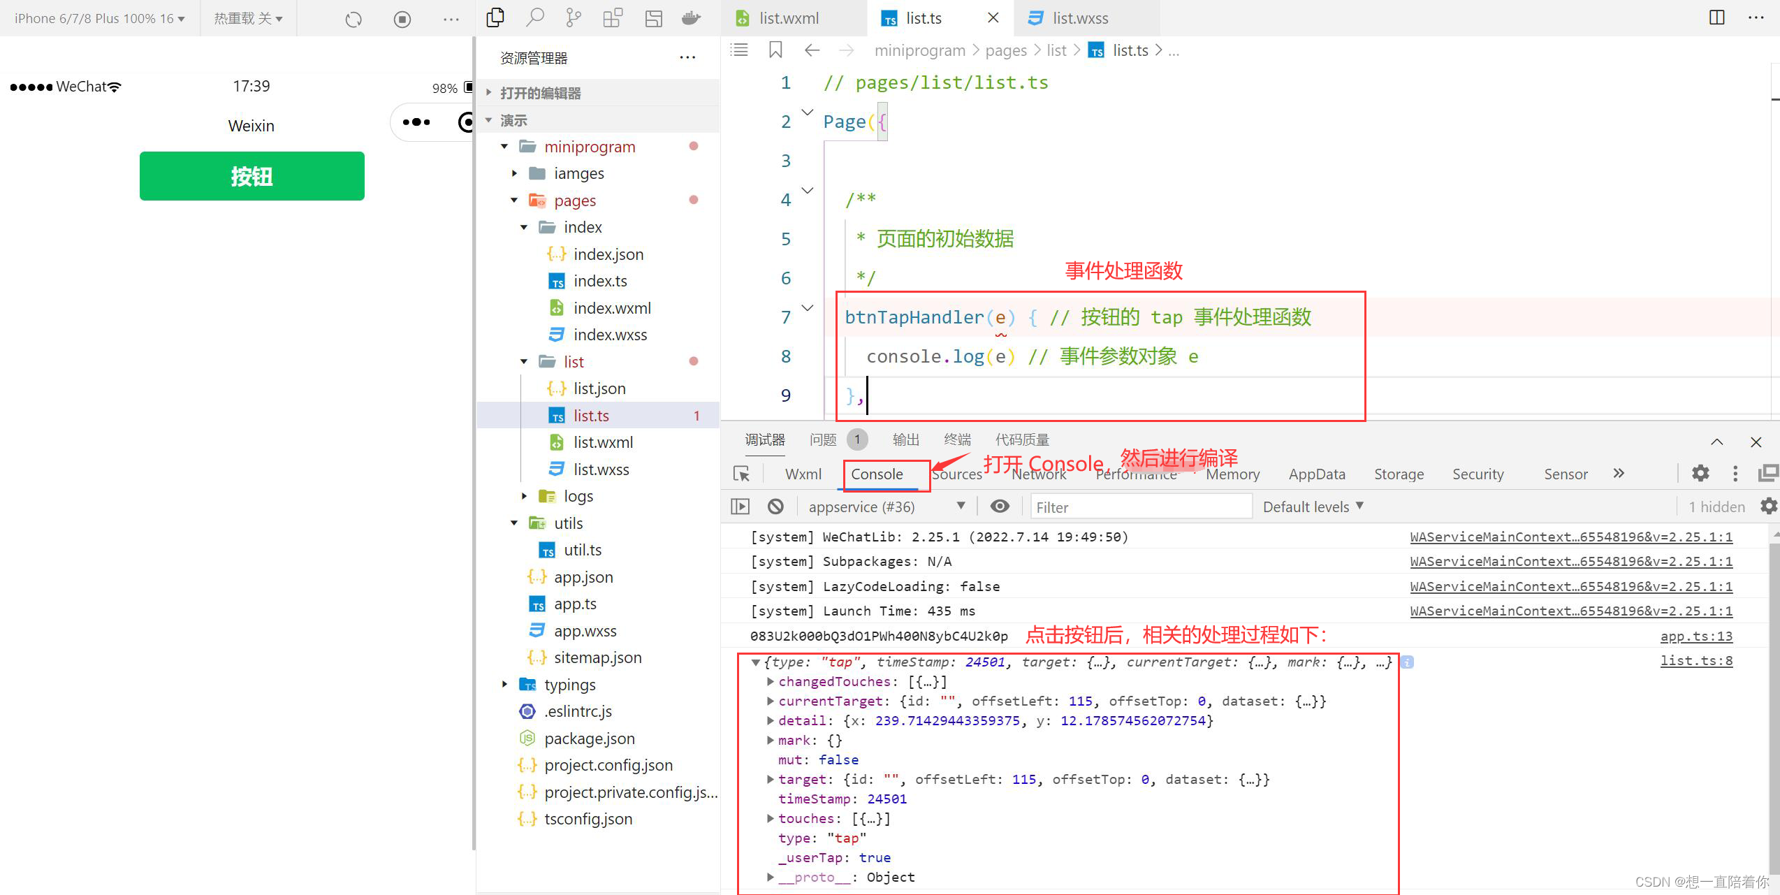Open DevTools settings gear icon

click(x=1700, y=474)
